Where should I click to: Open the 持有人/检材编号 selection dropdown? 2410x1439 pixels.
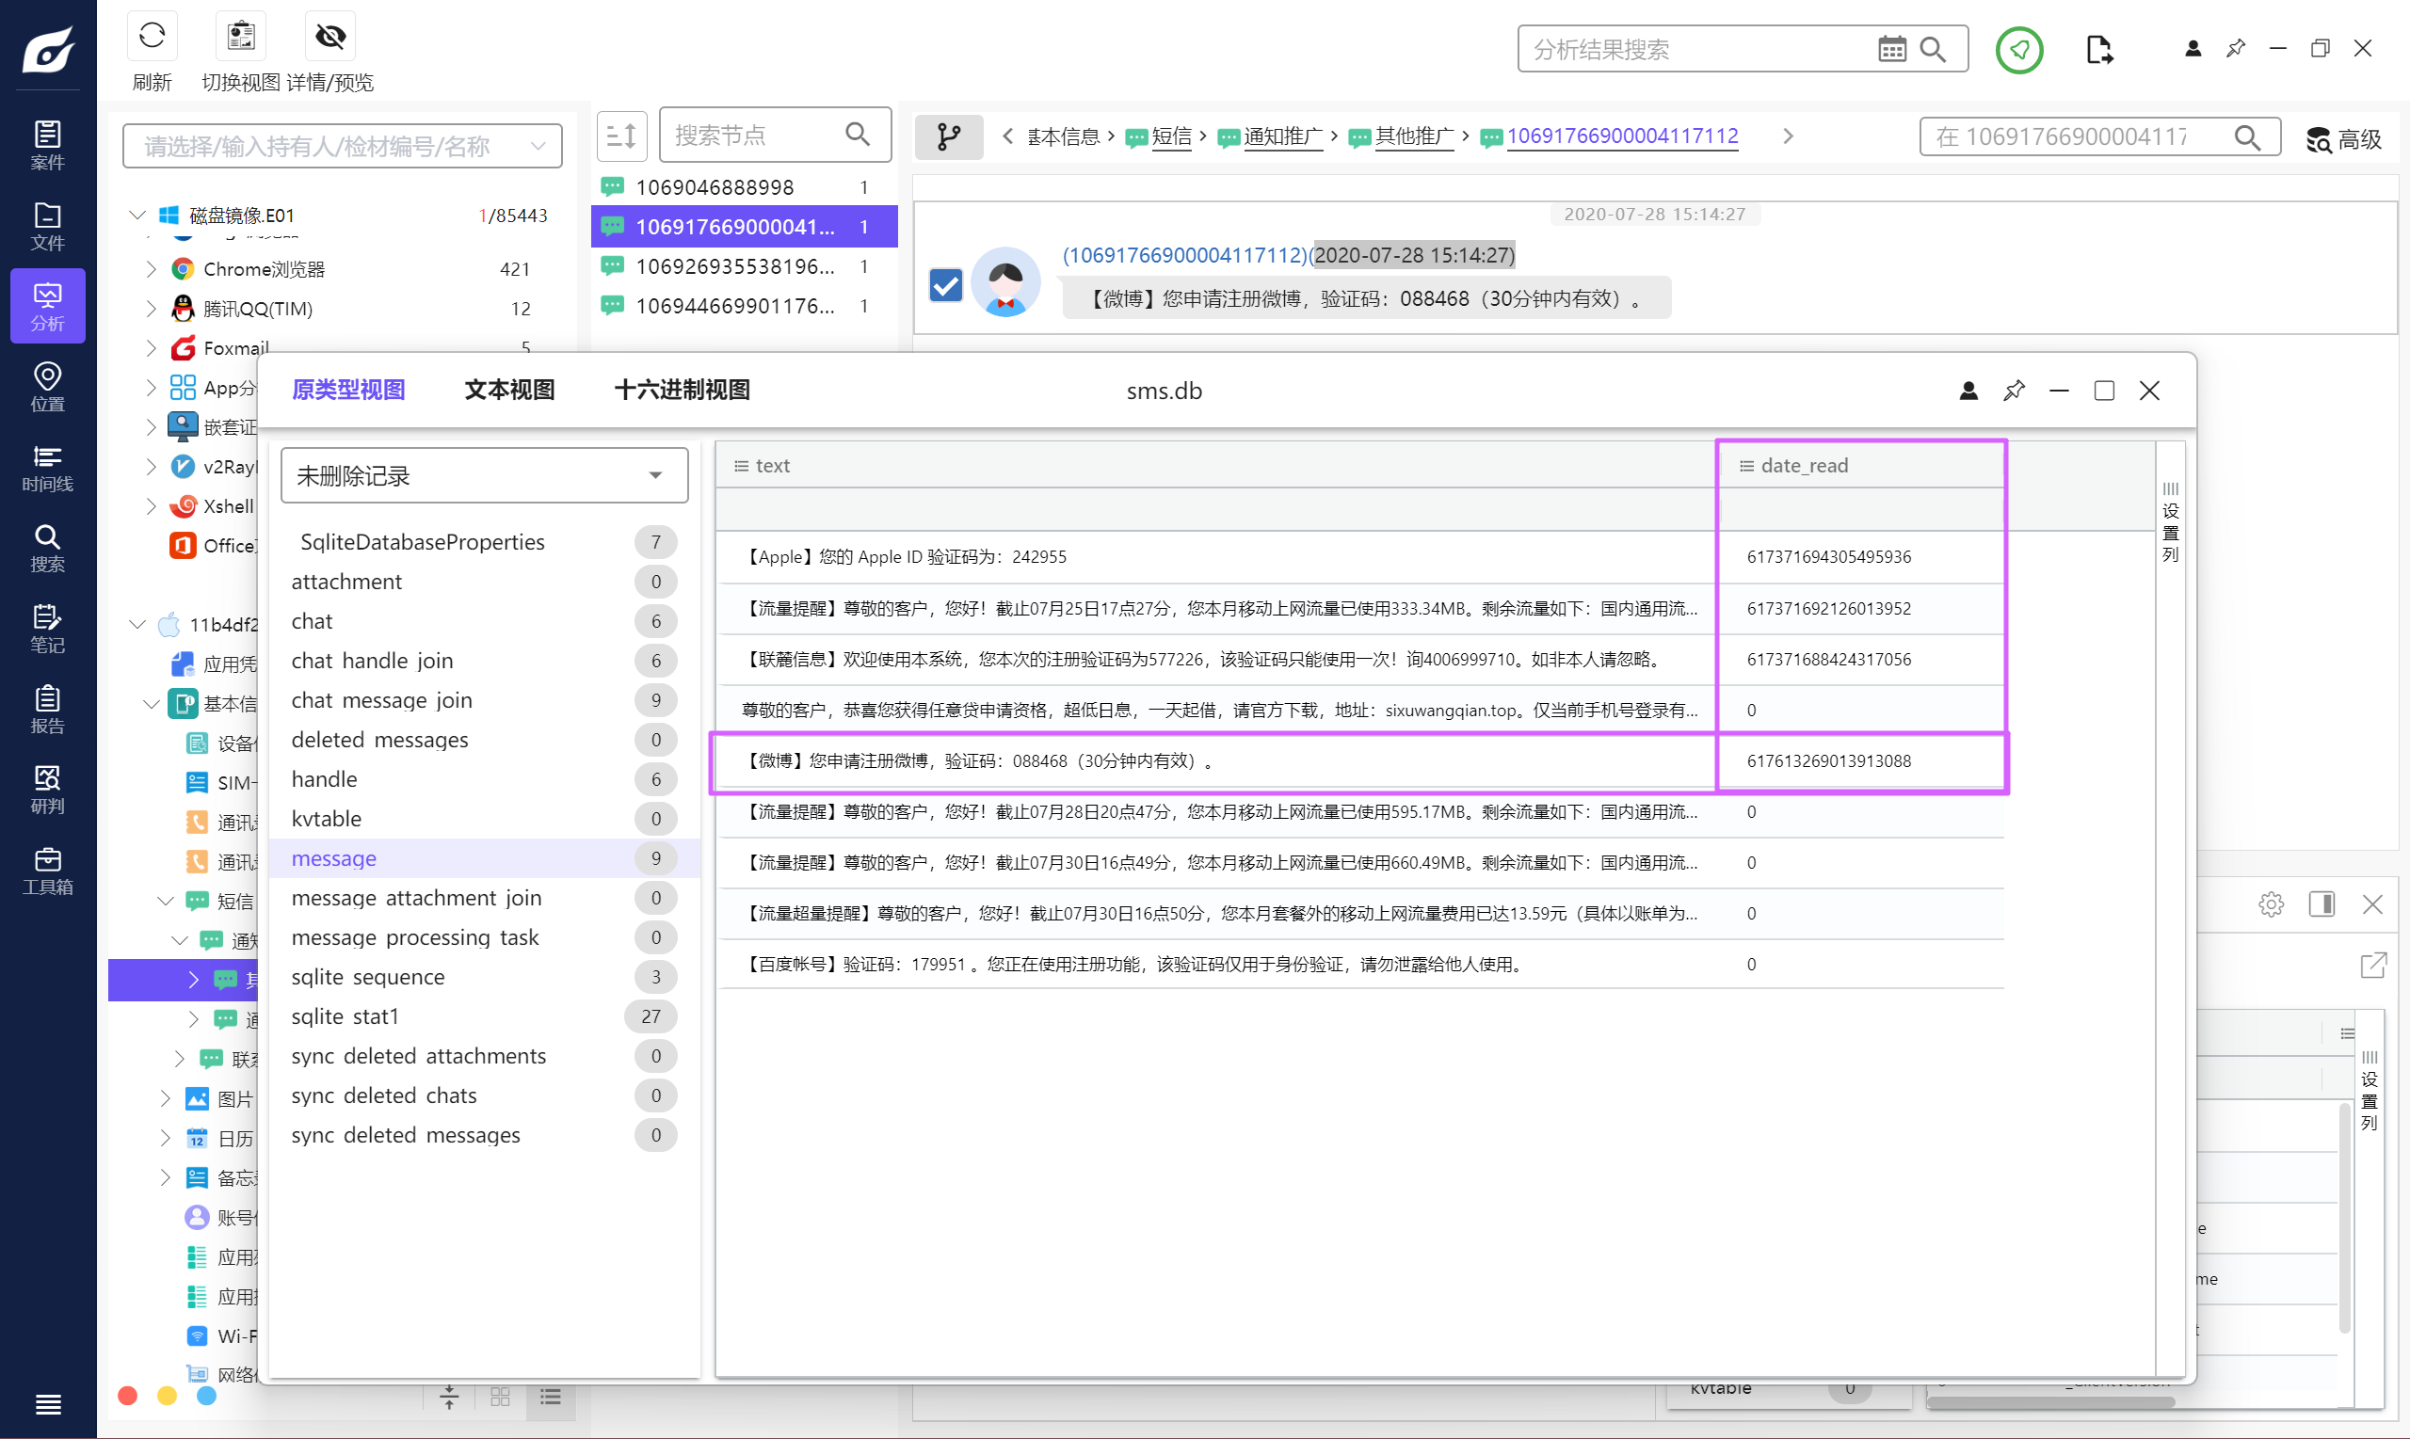click(343, 147)
